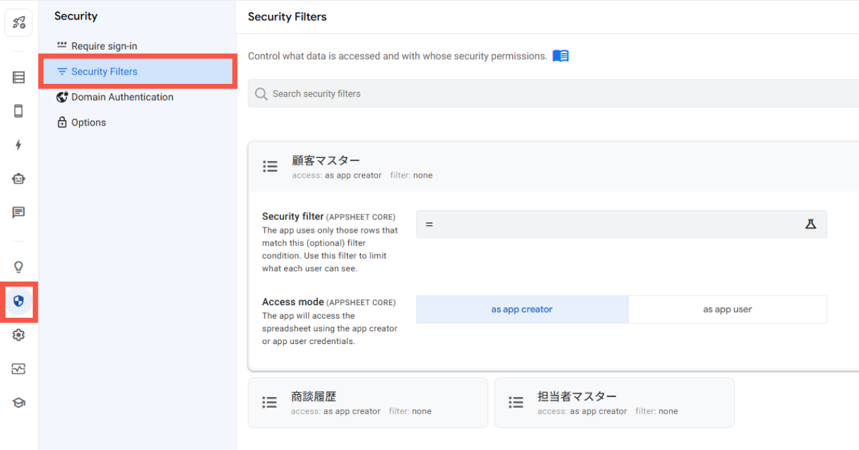Keep 'as app creator' access mode selected
This screenshot has height=450, width=859.
[521, 309]
